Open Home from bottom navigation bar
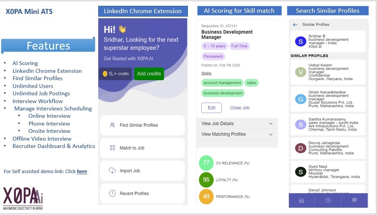The width and height of the screenshot is (377, 215). [302, 200]
